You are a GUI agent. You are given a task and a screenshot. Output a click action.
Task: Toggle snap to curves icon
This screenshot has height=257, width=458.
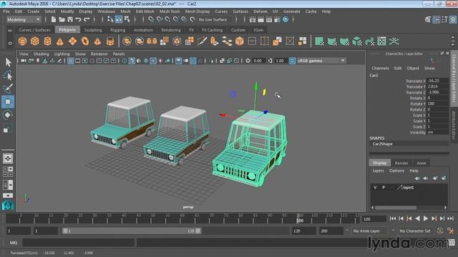159,19
